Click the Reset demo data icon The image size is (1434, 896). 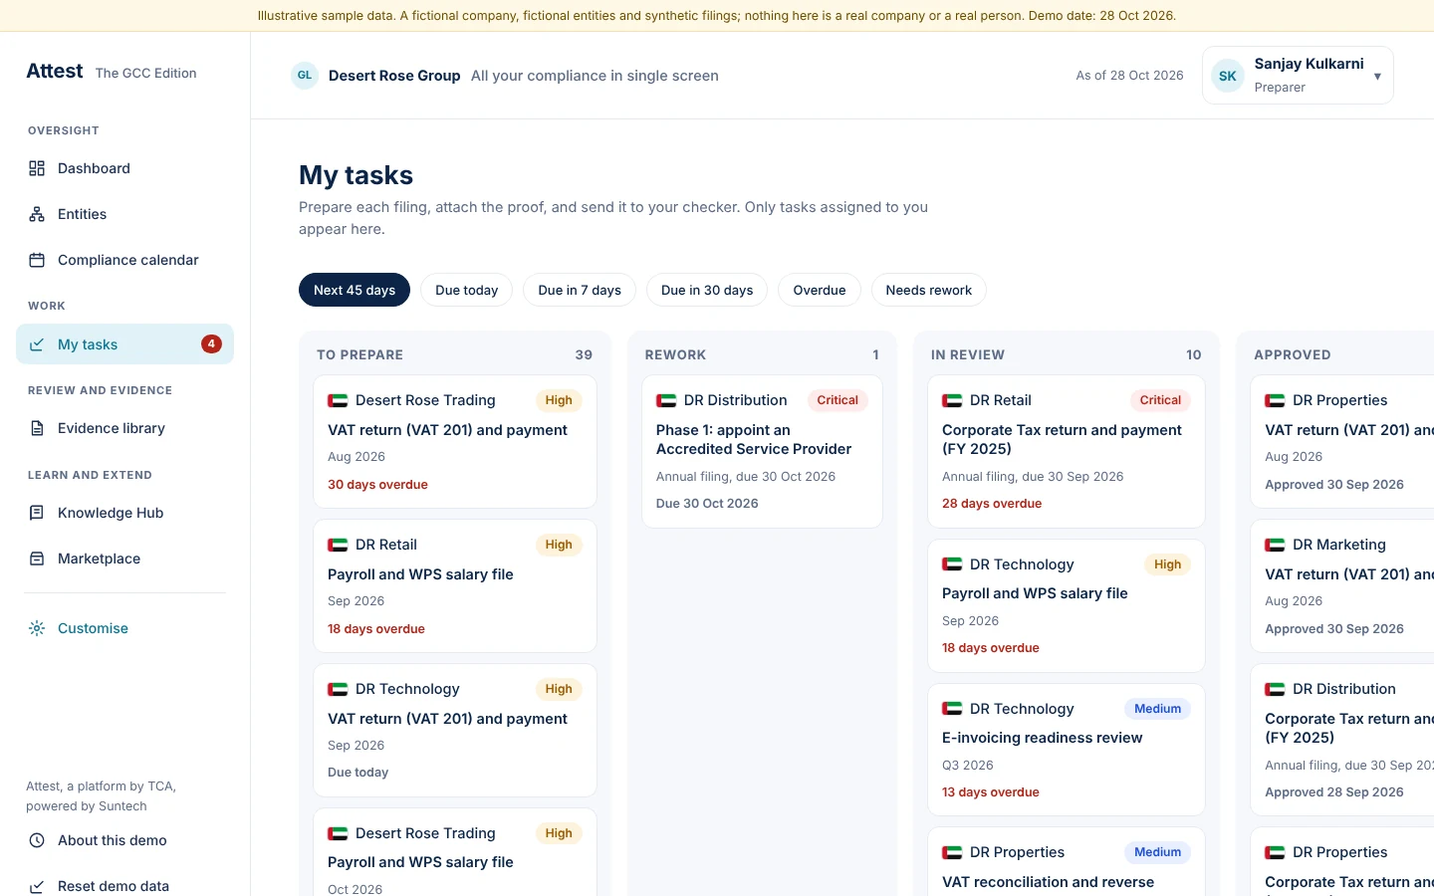[x=37, y=886]
